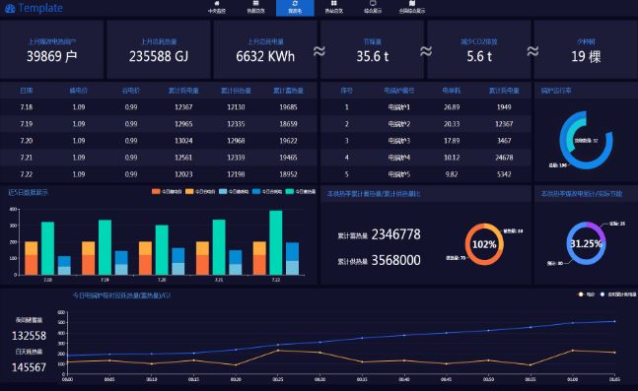The width and height of the screenshot is (638, 391).
Task: Open the last nav tab with map icon
Action: [x=412, y=7]
